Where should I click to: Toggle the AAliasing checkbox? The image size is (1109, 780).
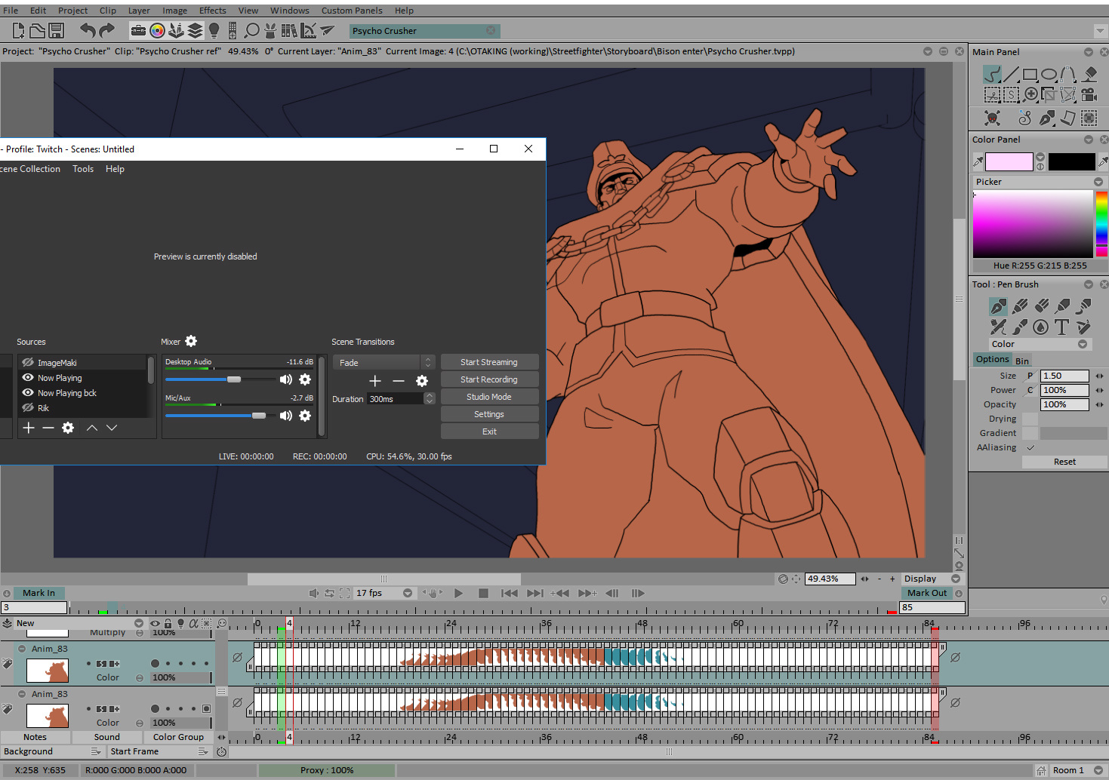click(1030, 447)
